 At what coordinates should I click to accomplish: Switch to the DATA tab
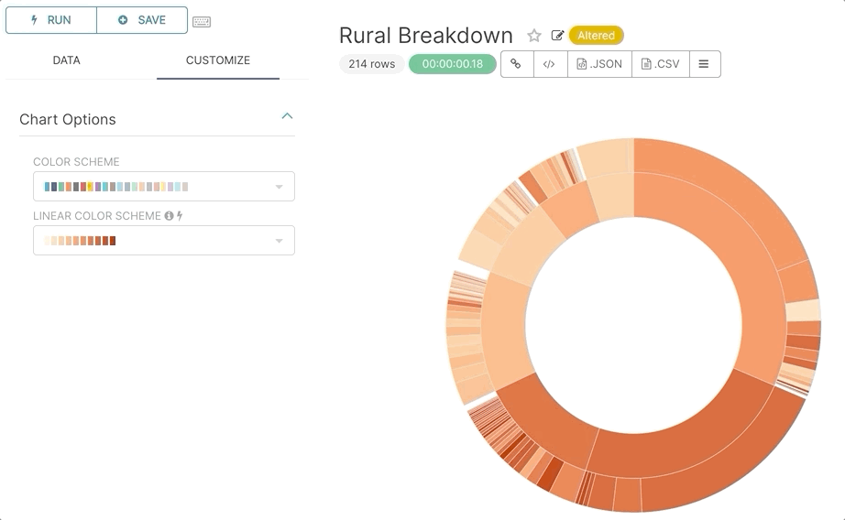click(x=66, y=60)
